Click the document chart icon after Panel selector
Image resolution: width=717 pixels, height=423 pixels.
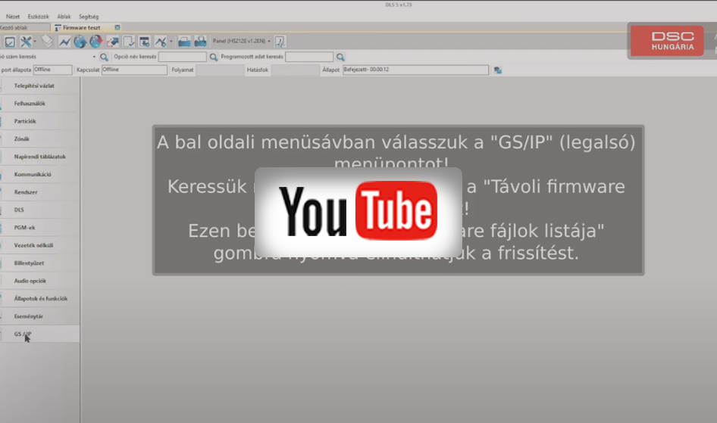280,42
